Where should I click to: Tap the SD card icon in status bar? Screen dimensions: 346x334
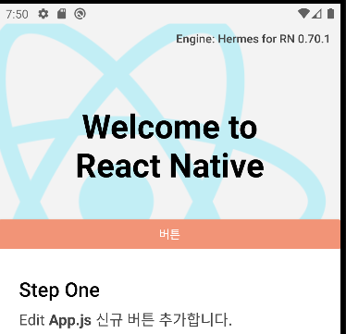pos(62,14)
